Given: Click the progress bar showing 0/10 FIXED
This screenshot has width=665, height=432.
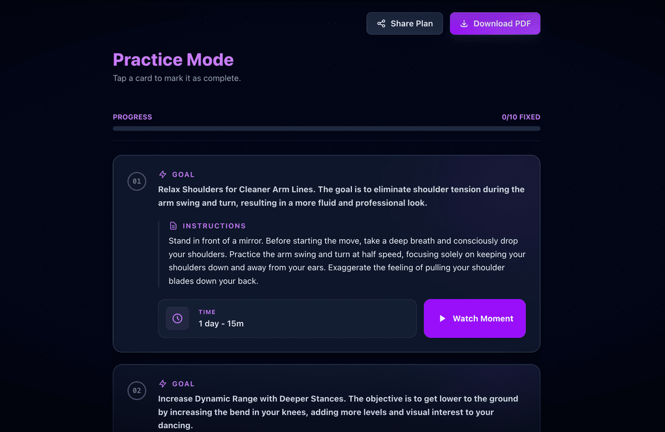Looking at the screenshot, I should point(326,128).
